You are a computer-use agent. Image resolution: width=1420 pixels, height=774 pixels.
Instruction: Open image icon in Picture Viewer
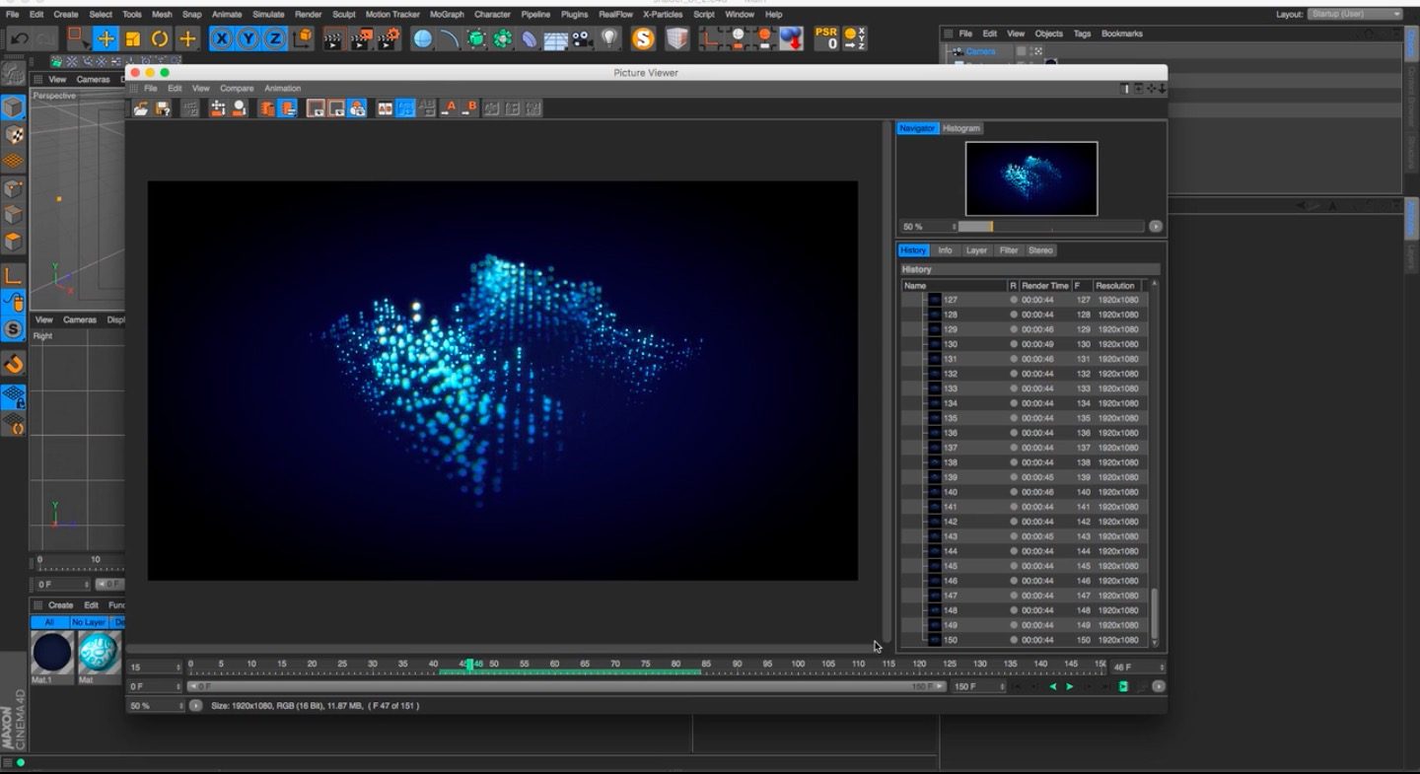pyautogui.click(x=141, y=108)
